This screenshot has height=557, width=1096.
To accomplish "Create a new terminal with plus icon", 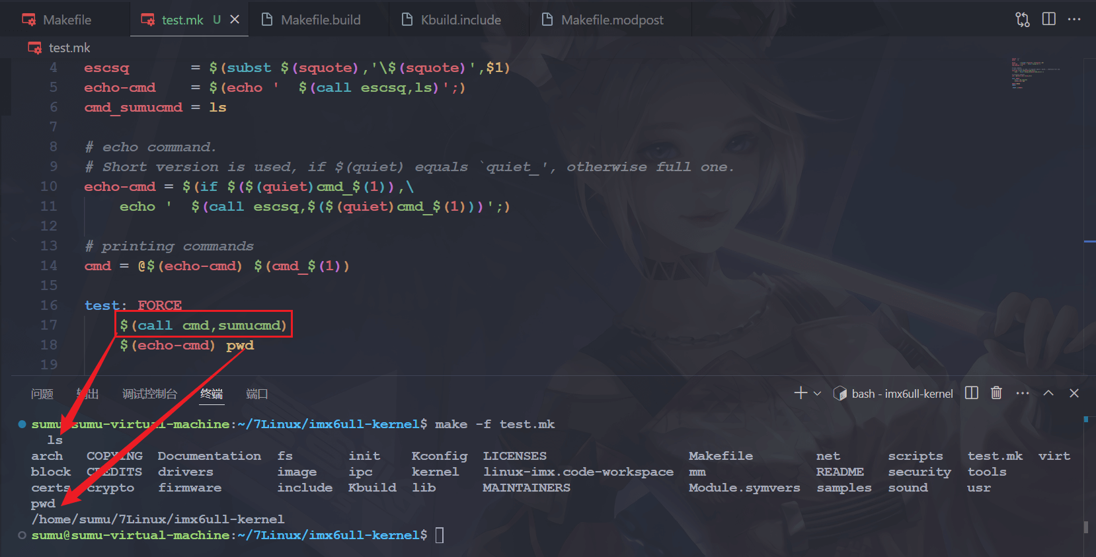I will tap(800, 393).
